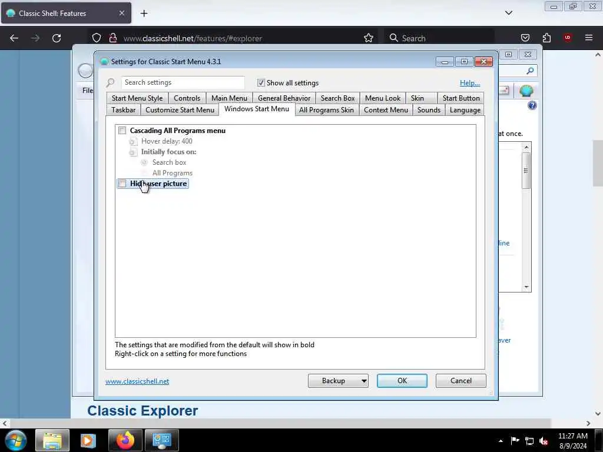
Task: Click the blue help question mark icon
Action: 532,105
